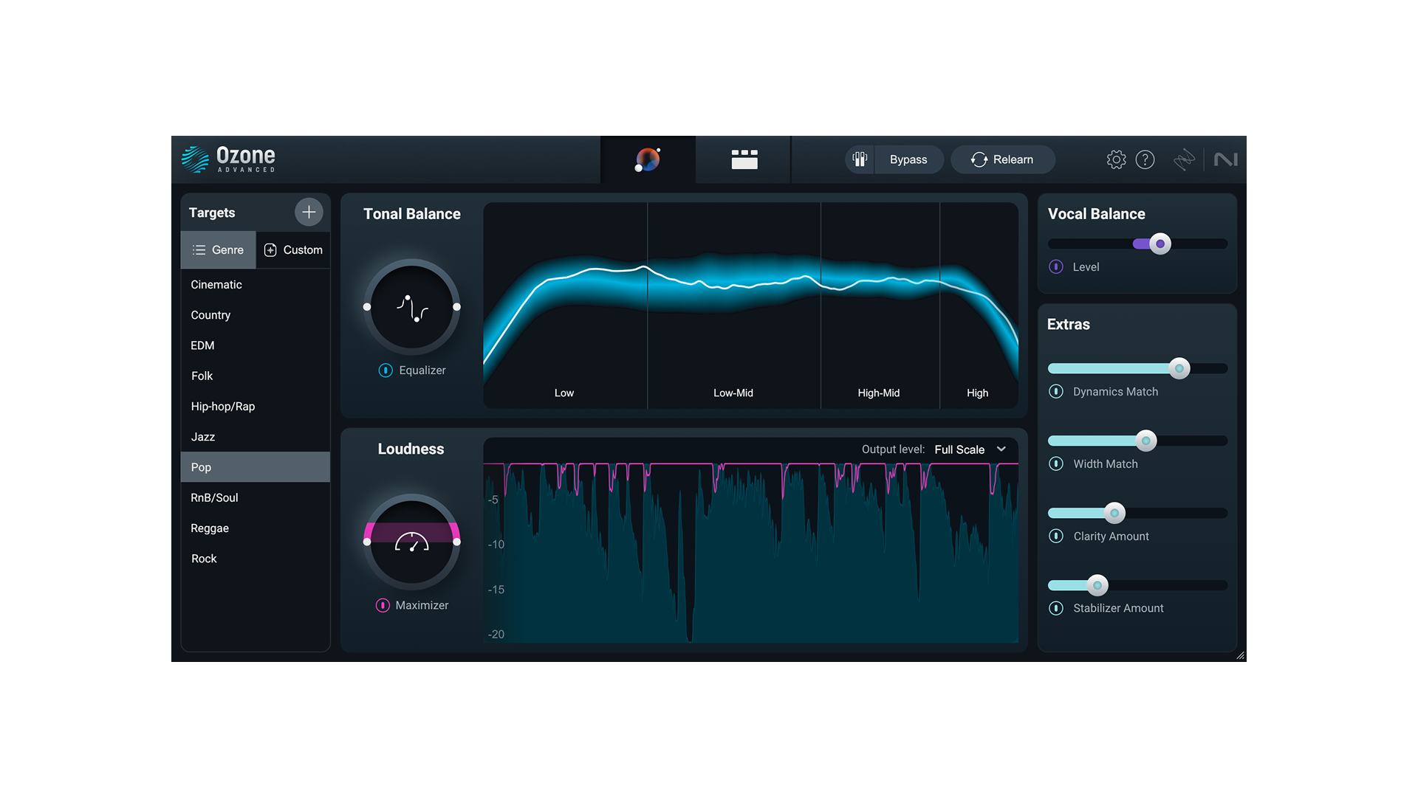This screenshot has height=797, width=1418.
Task: Toggle the Vocal Balance Level power button
Action: (x=1056, y=267)
